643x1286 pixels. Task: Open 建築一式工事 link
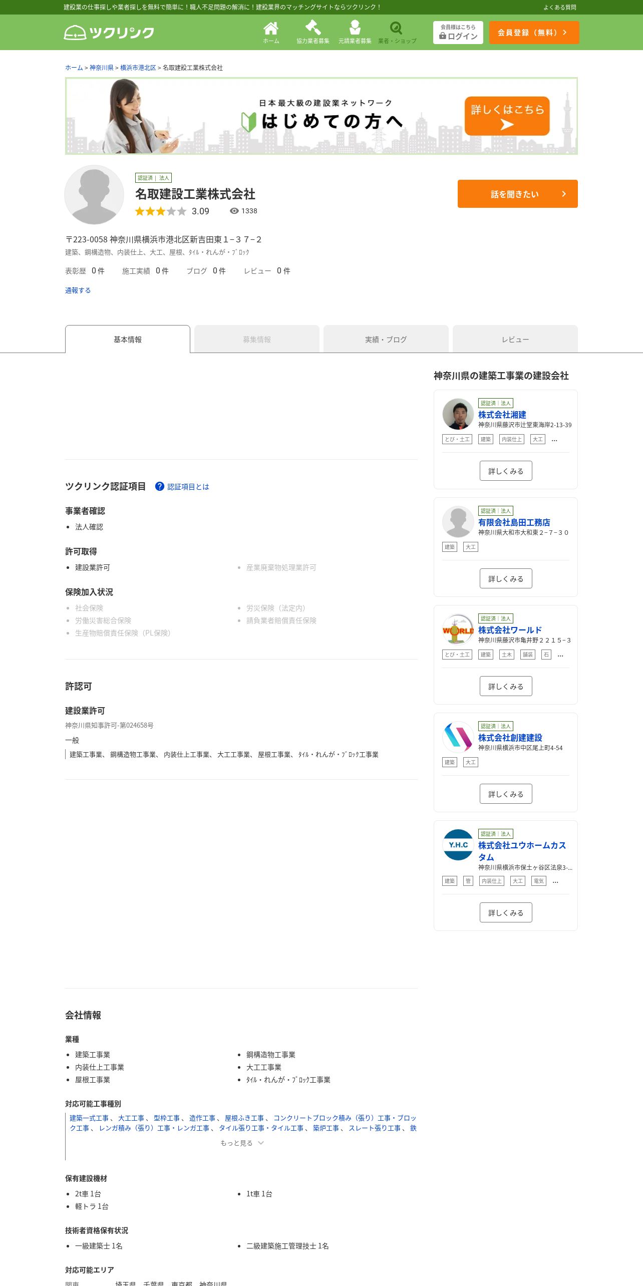89,1118
